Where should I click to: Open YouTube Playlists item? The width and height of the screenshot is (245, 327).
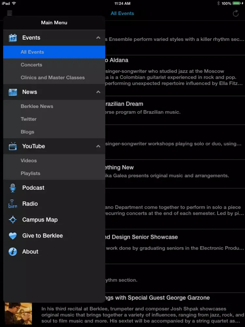pos(54,173)
